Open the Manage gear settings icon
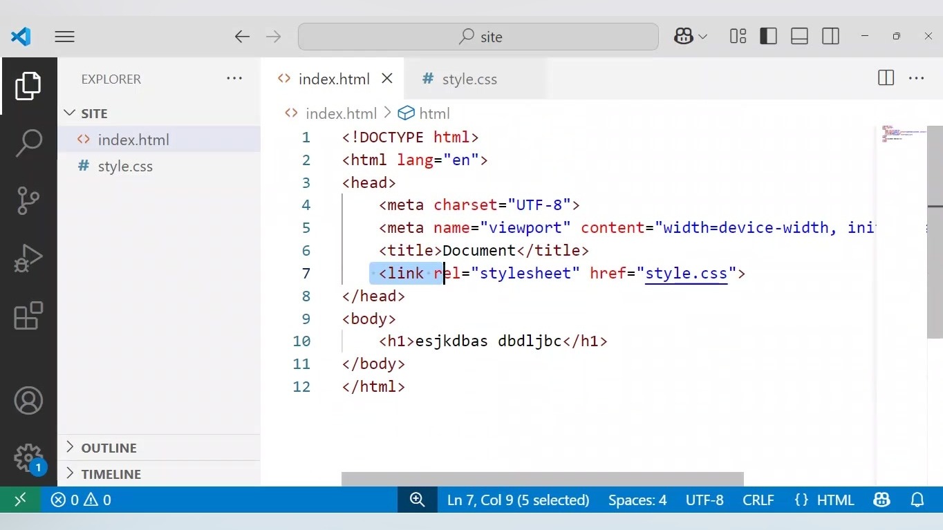Viewport: 943px width, 530px height. click(28, 457)
